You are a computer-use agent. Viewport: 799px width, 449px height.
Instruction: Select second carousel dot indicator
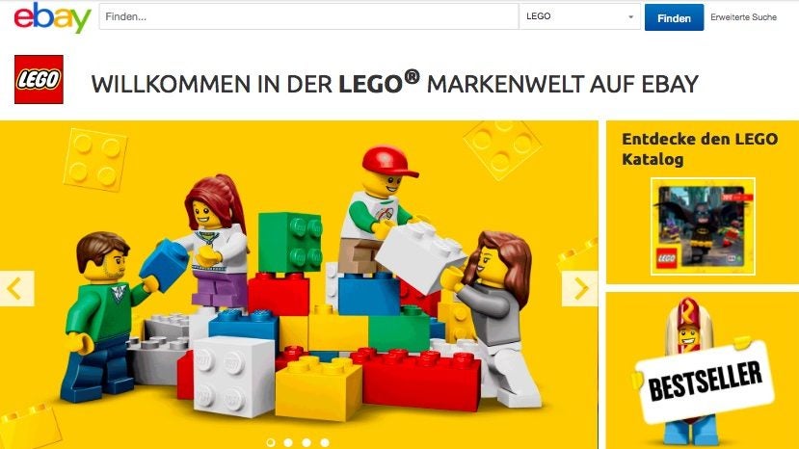(x=288, y=442)
